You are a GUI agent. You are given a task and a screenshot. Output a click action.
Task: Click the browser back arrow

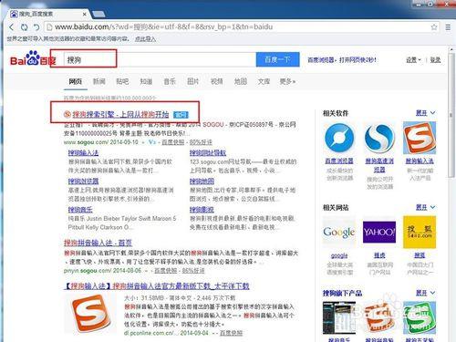(x=12, y=27)
